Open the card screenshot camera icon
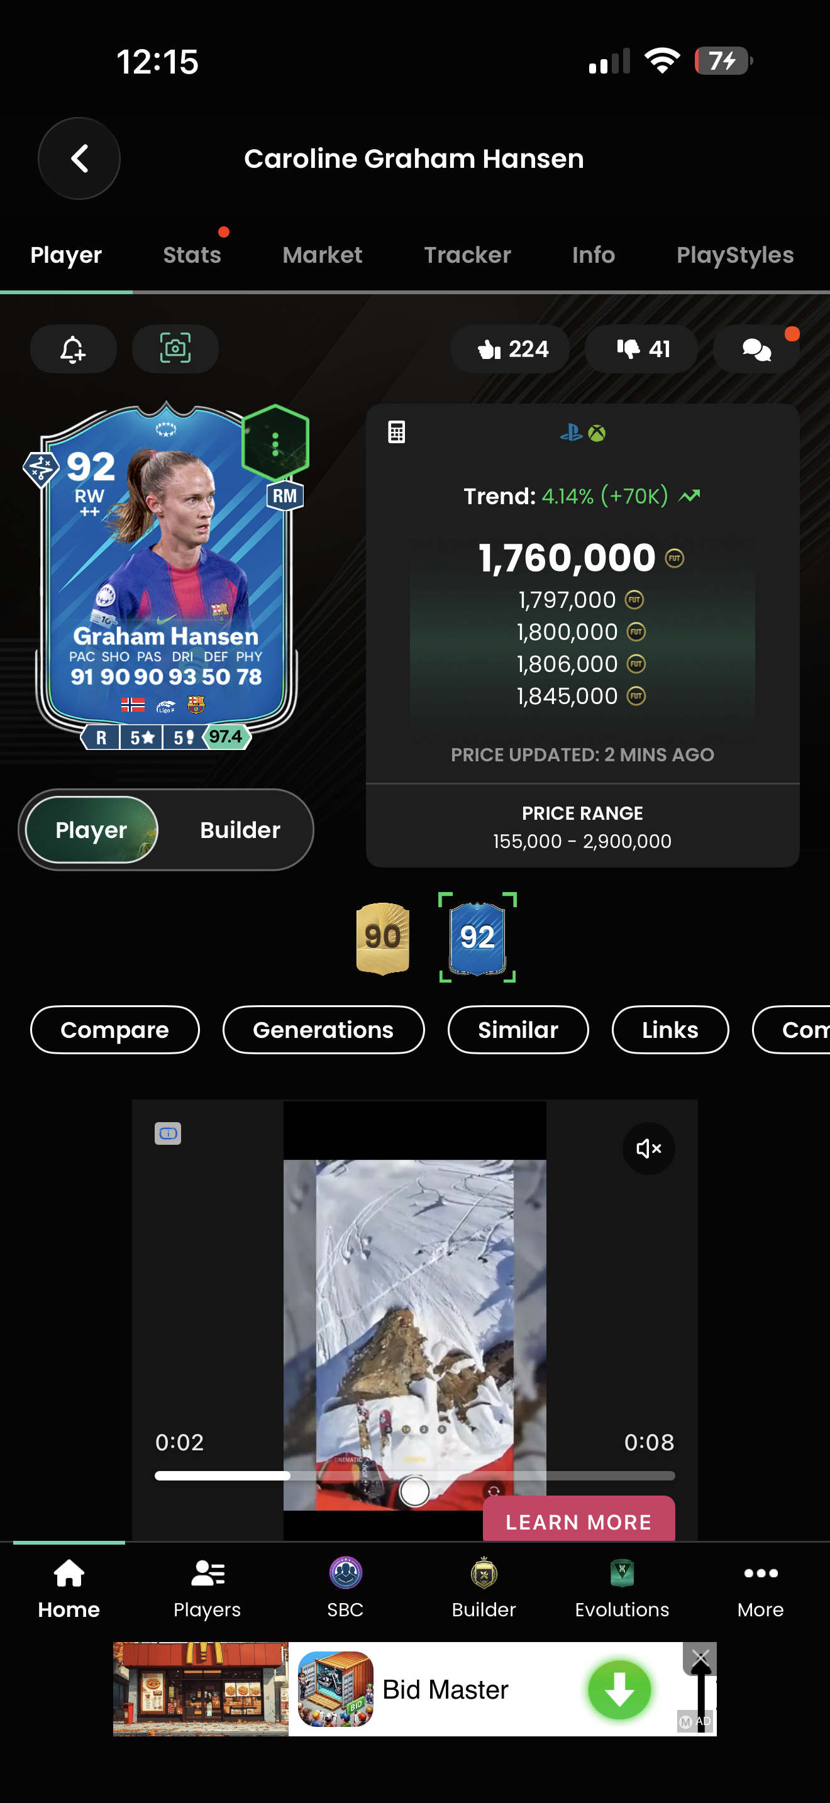Viewport: 830px width, 1803px height. click(175, 348)
